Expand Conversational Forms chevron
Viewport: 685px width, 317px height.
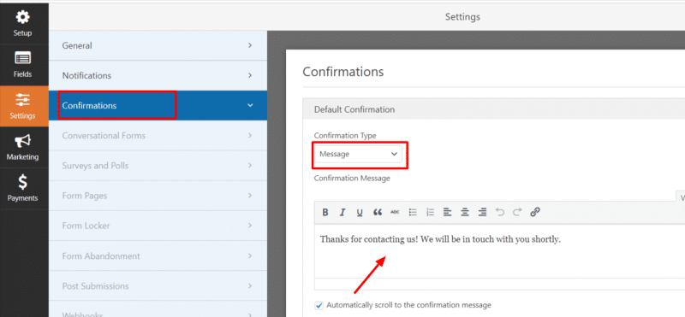coord(250,136)
